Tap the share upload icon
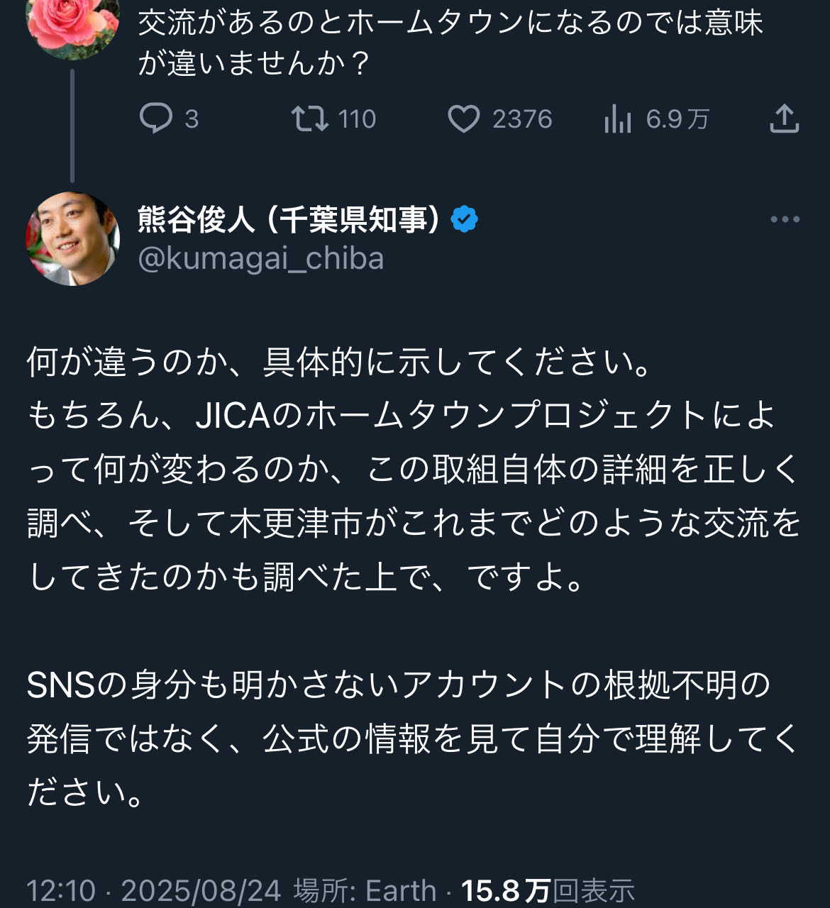 pos(784,118)
